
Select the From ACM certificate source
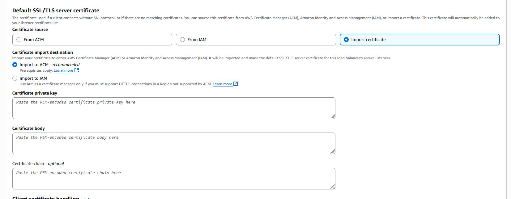[19, 40]
